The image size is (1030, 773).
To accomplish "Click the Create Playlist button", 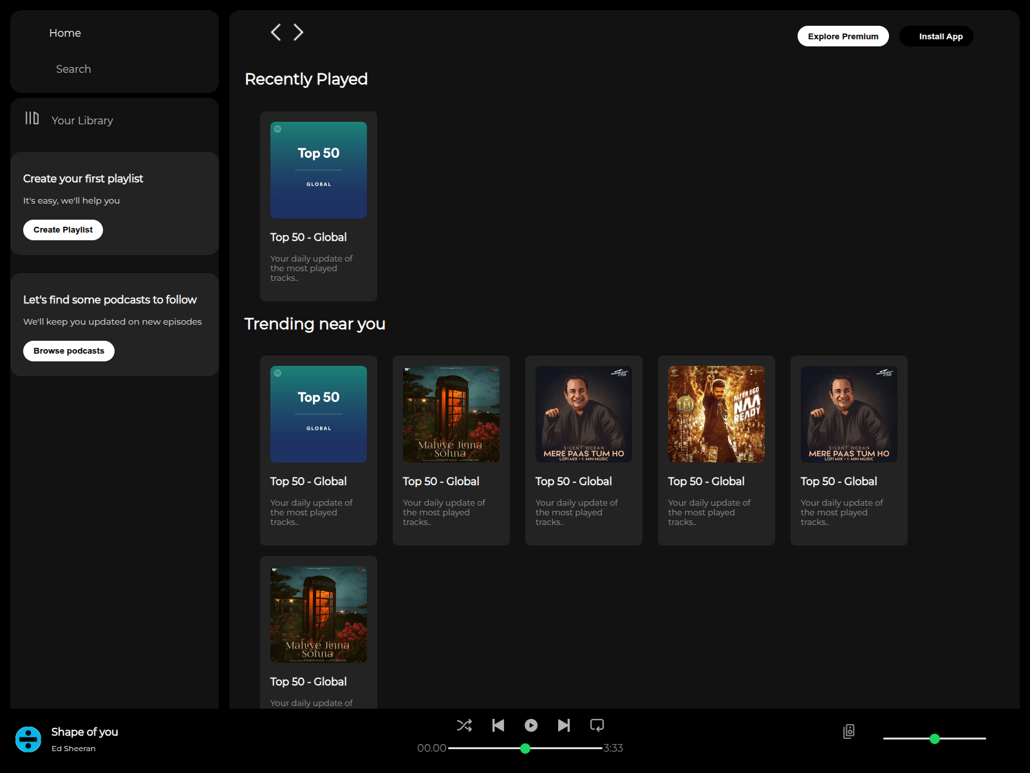I will click(x=63, y=230).
